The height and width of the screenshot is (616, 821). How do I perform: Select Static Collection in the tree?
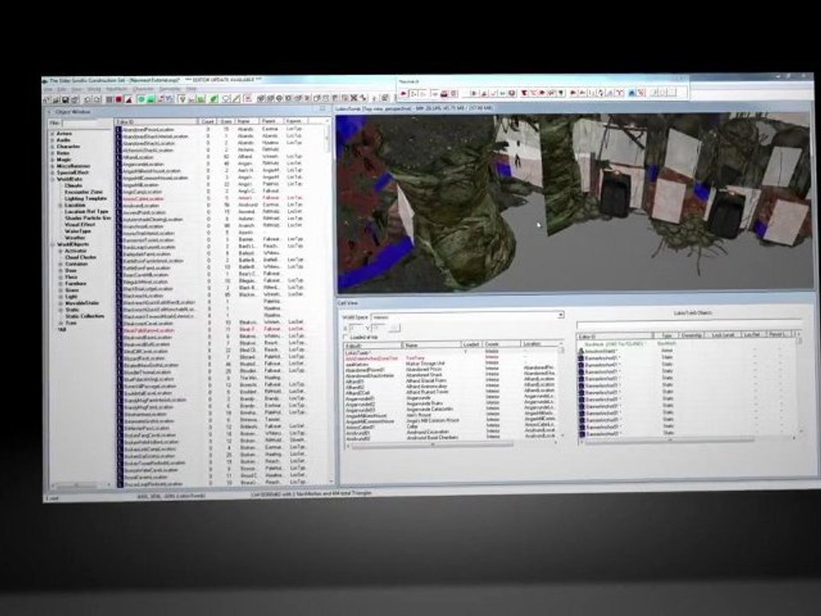tap(85, 316)
